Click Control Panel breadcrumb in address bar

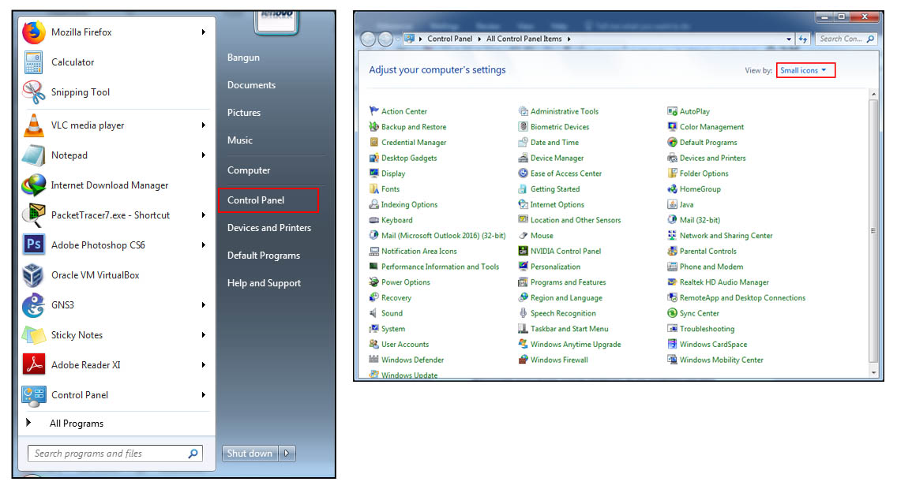(449, 39)
